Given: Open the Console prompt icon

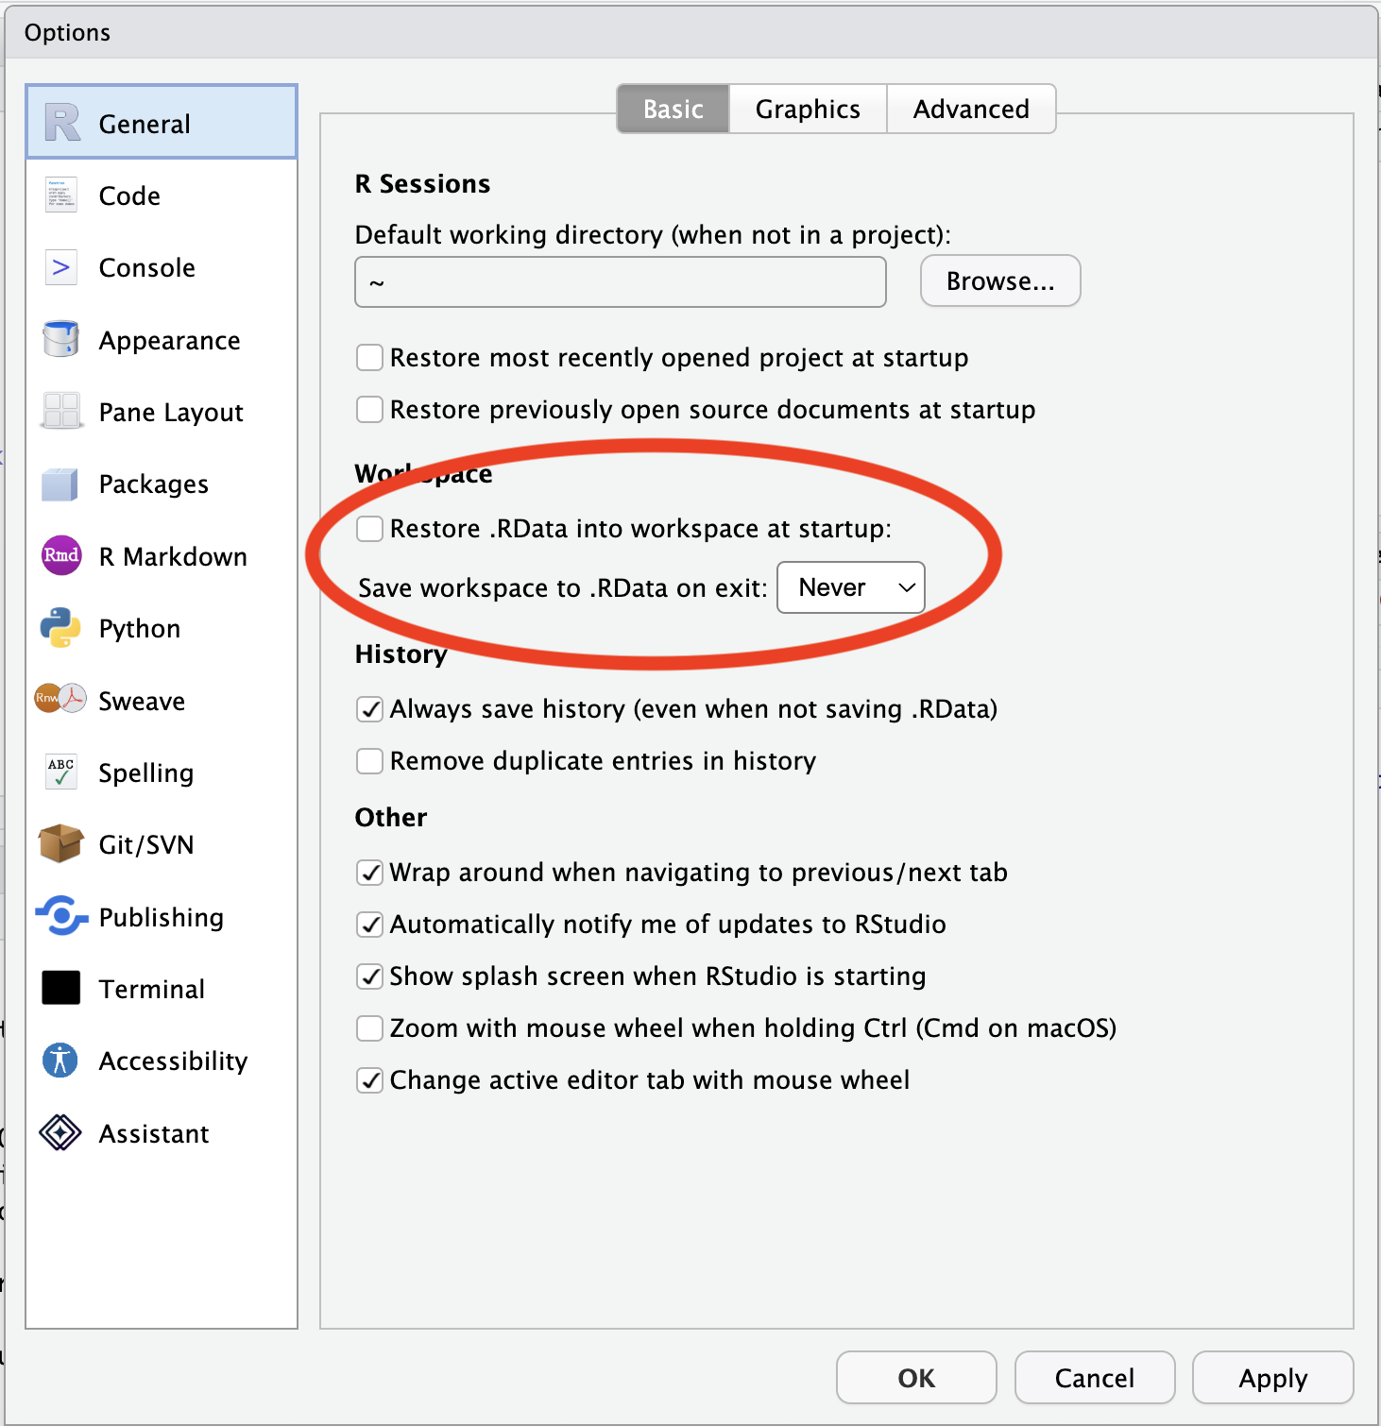Looking at the screenshot, I should click(x=61, y=267).
